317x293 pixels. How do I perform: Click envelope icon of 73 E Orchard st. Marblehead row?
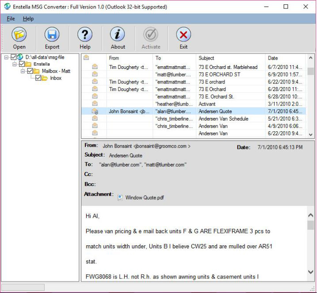(95, 66)
